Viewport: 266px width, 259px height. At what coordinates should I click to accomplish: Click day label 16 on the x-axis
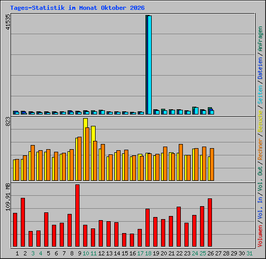pos(132,253)
